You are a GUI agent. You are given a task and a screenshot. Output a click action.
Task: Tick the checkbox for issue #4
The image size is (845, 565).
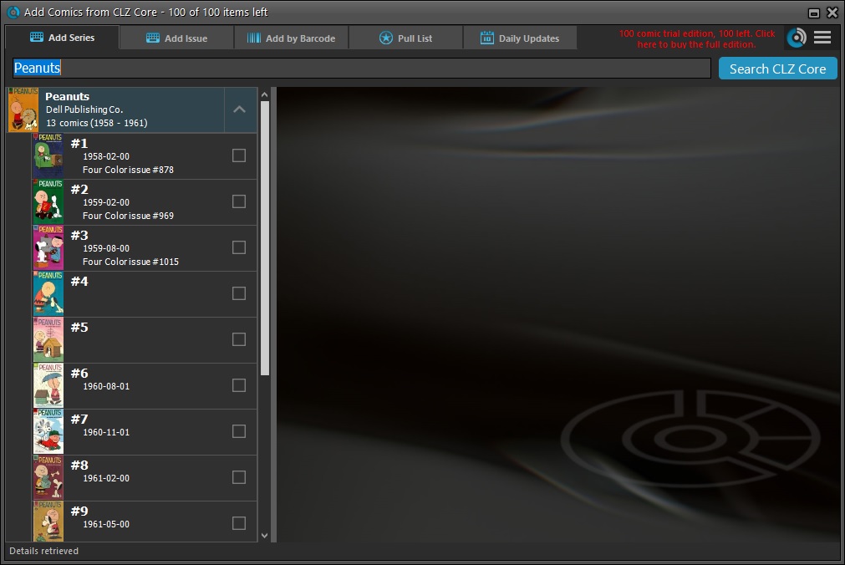239,293
